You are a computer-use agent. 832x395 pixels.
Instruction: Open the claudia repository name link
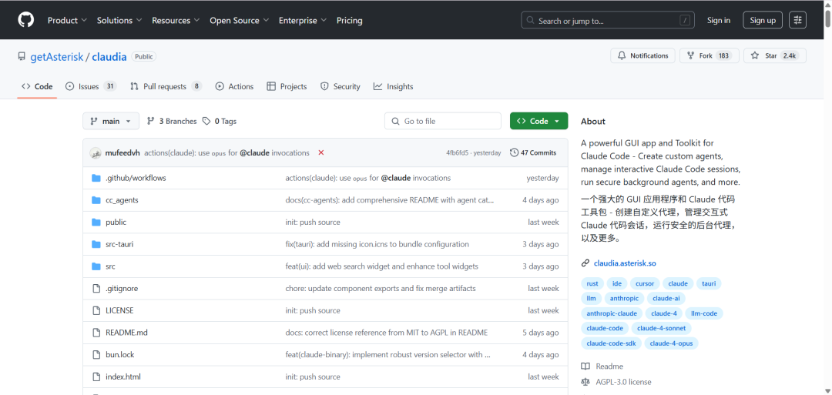click(x=109, y=57)
